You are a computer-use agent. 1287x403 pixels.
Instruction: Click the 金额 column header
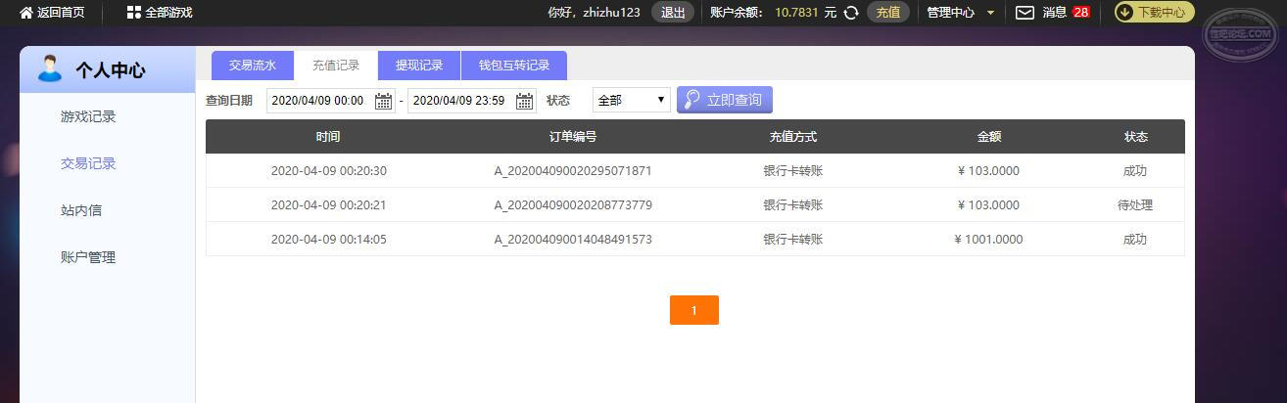tap(989, 137)
